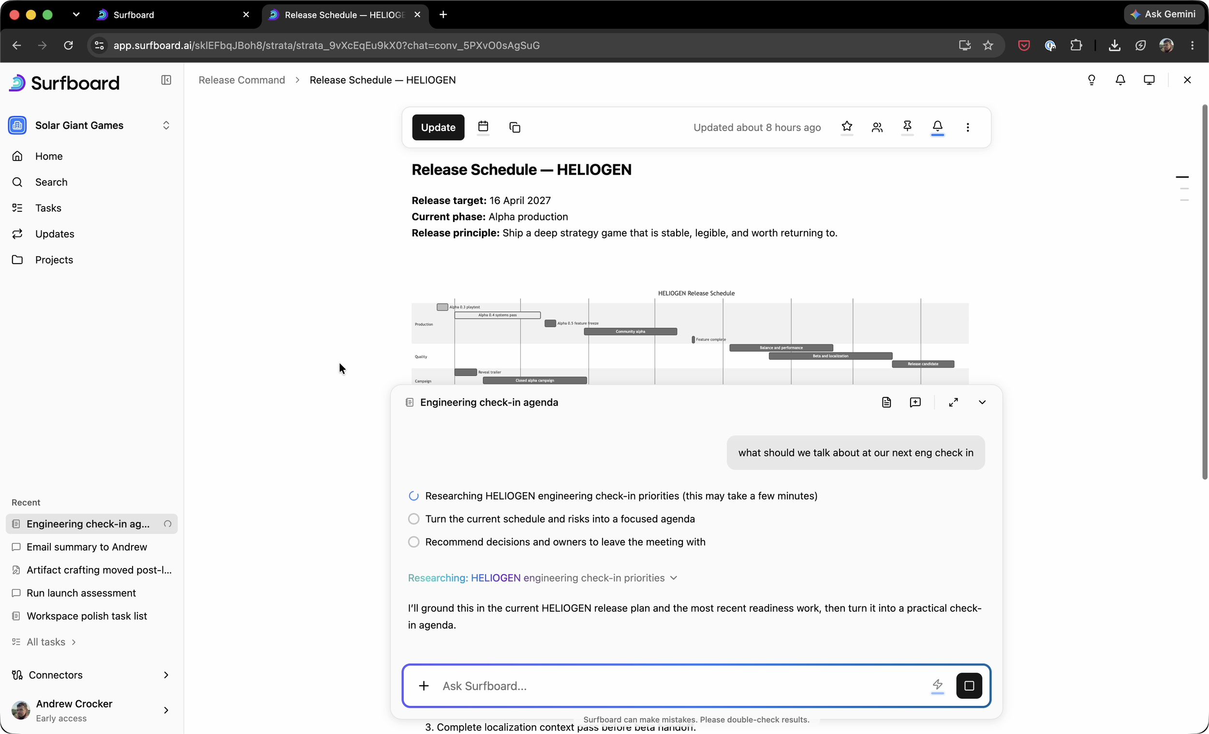Click the Turn current schedule into agenda step
The height and width of the screenshot is (734, 1209).
551,519
